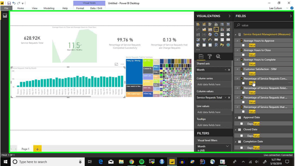Viewport: 295px width, 166px height.
Task: Open the Fields well tab icon
Action: [201, 56]
